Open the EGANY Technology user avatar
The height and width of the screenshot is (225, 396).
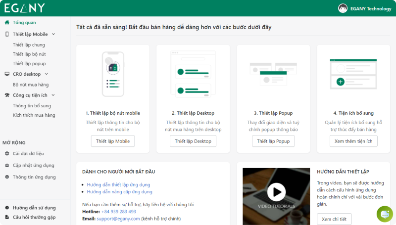pyautogui.click(x=343, y=8)
